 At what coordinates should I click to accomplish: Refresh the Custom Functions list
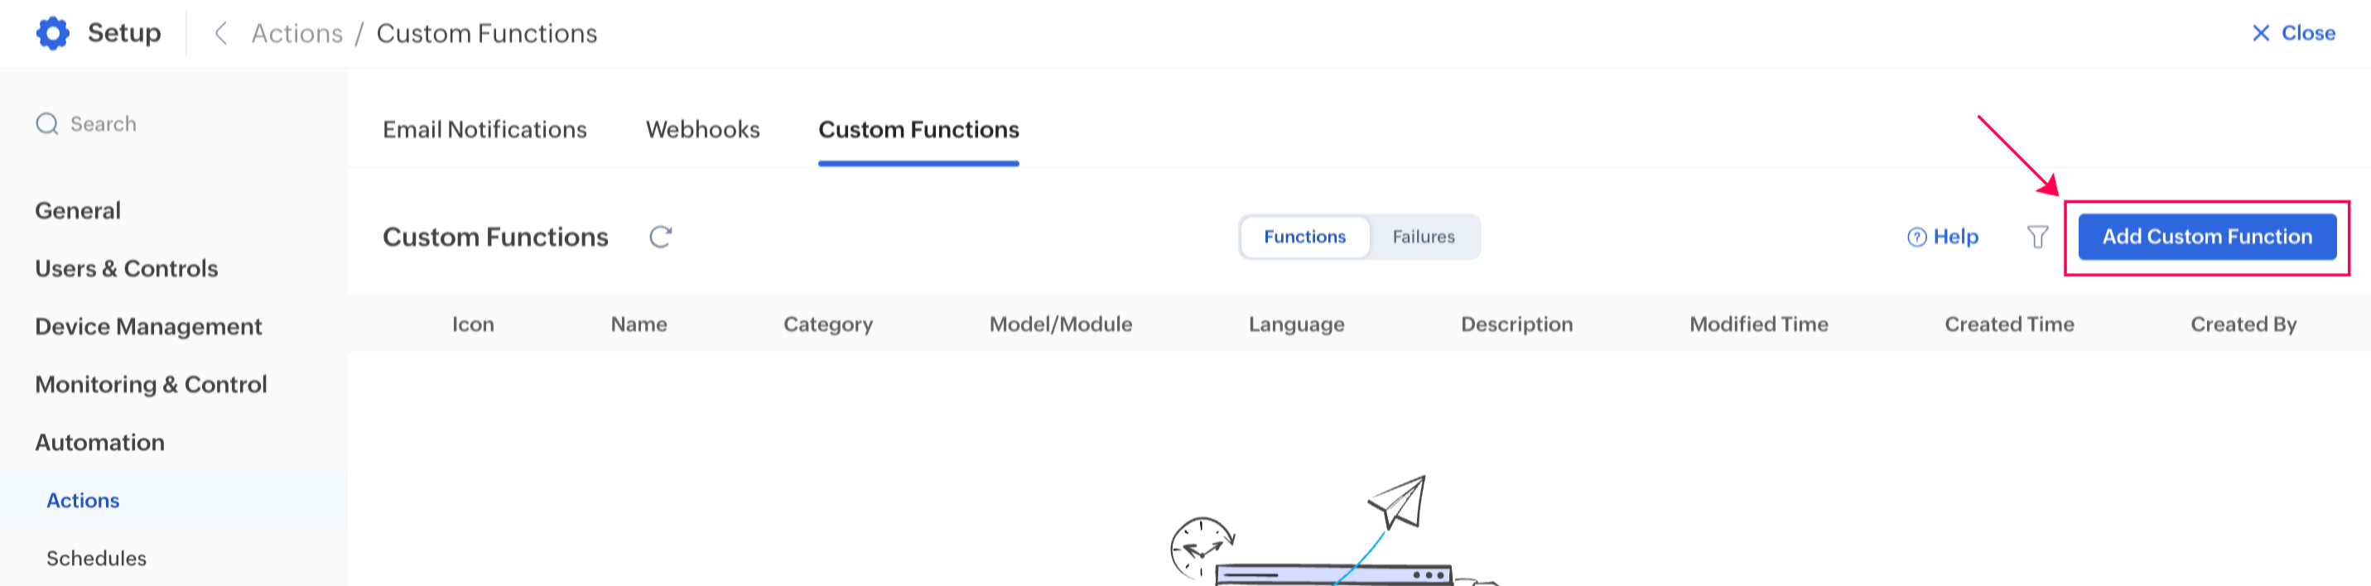tap(660, 238)
